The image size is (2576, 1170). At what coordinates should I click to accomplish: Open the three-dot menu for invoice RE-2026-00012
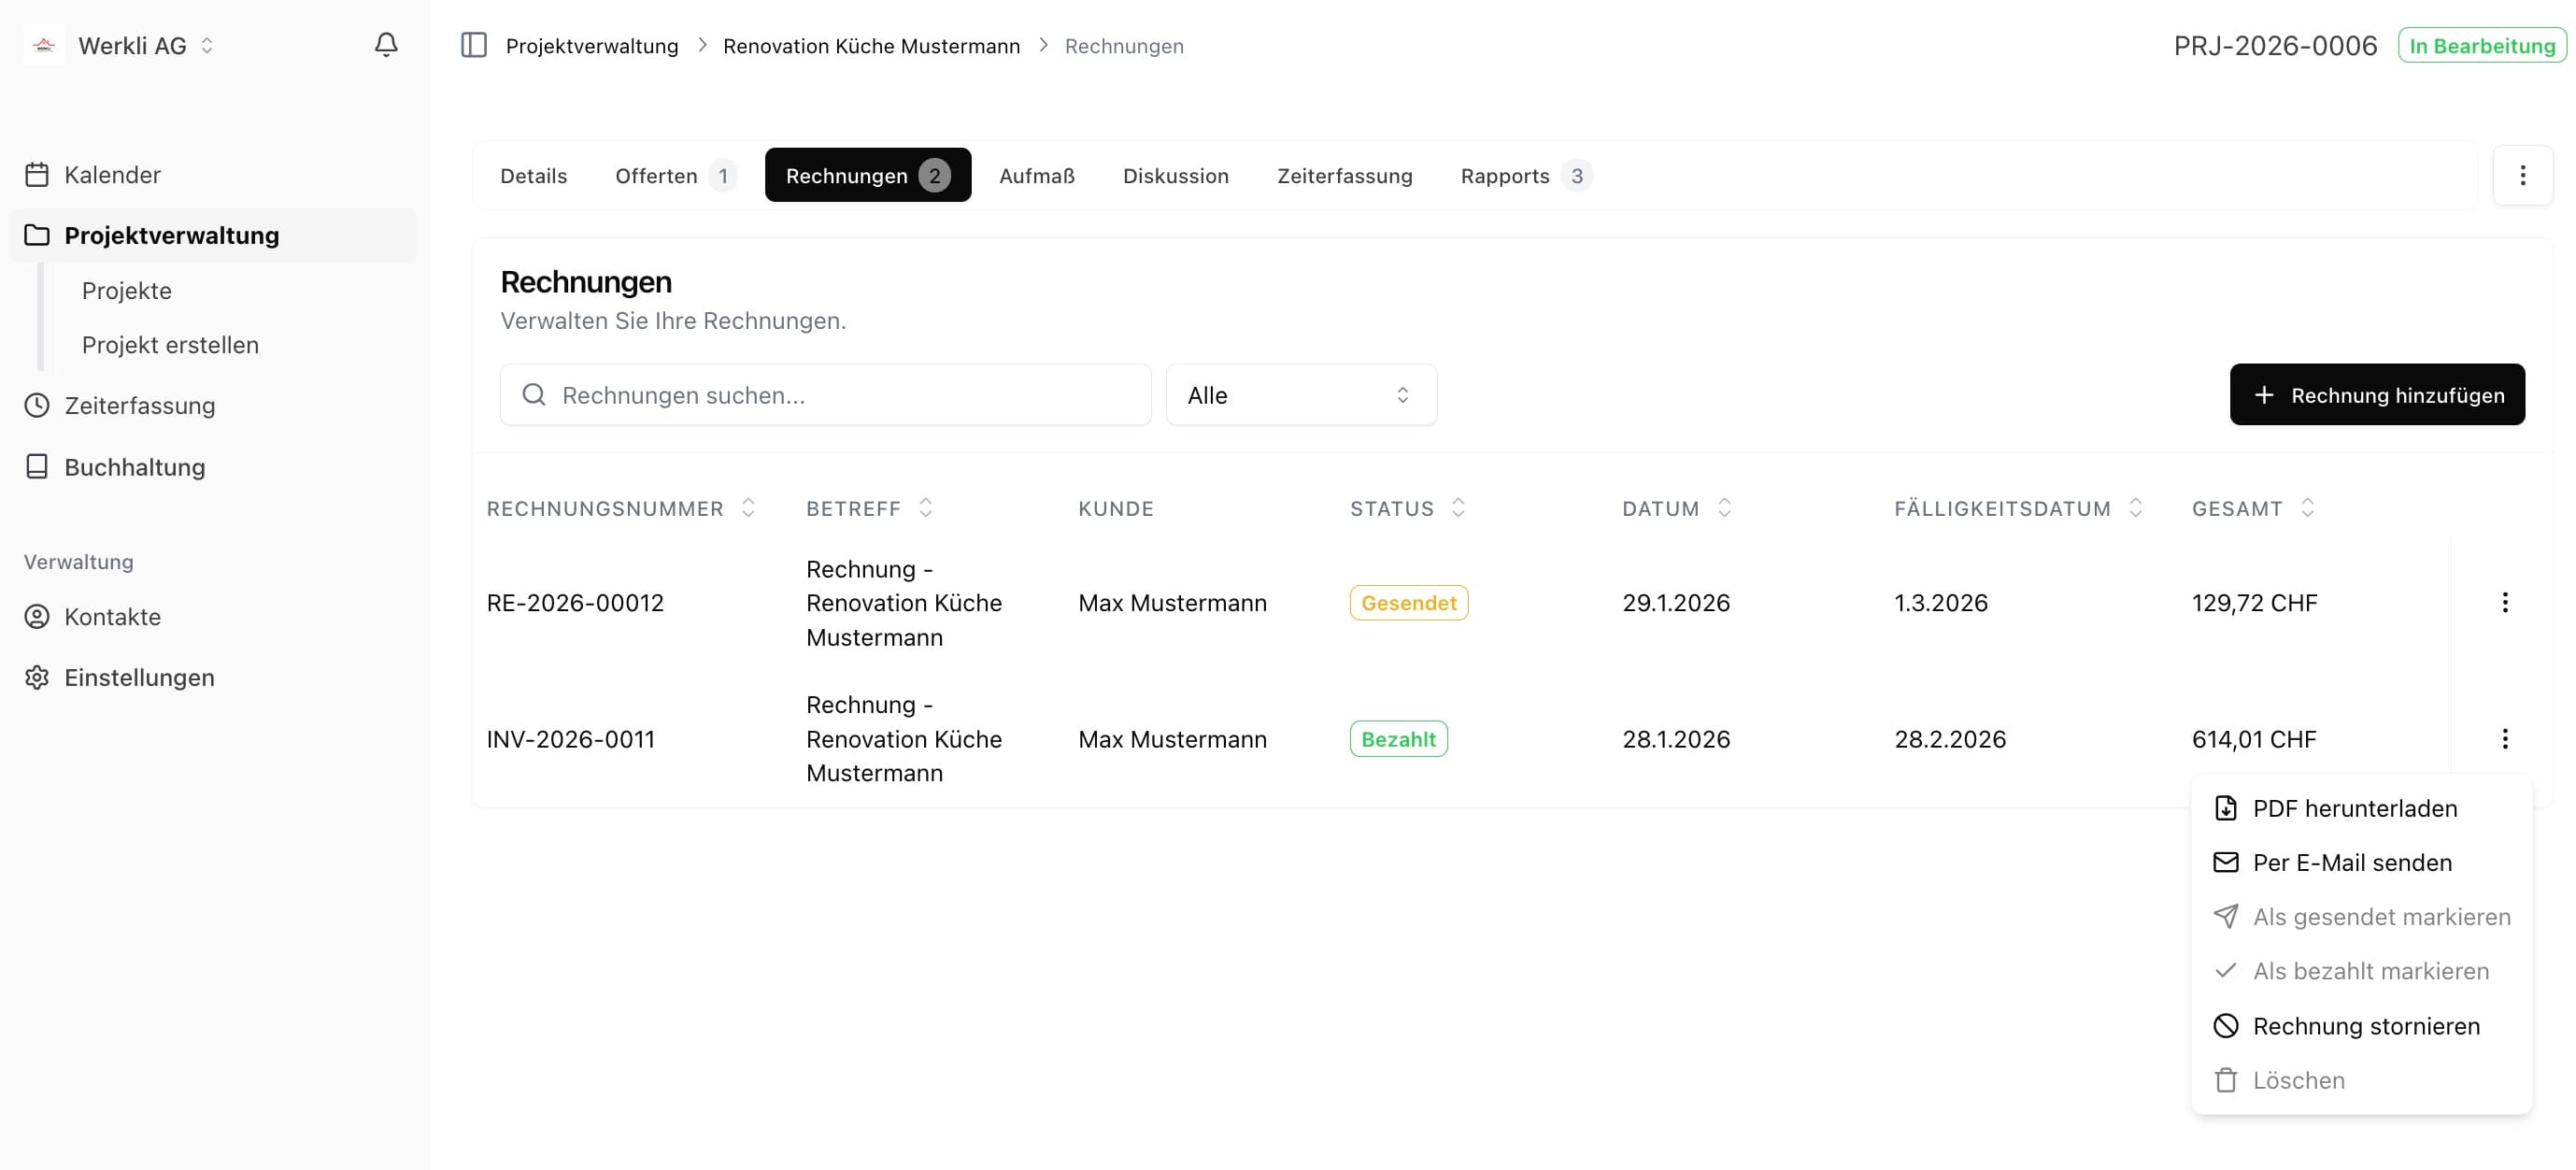click(2505, 602)
